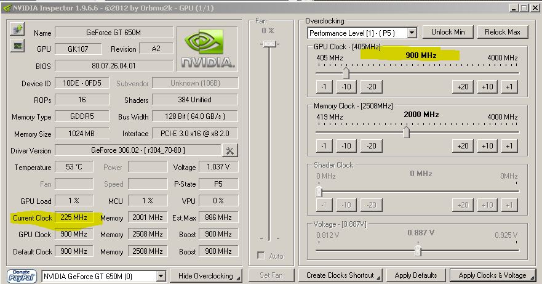
Task: Click the PayPal Donate button
Action: [22, 276]
